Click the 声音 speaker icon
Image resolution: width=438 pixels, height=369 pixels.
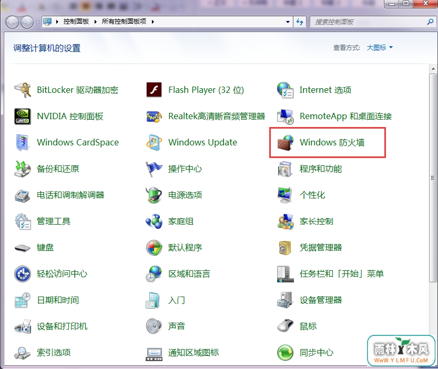click(154, 326)
